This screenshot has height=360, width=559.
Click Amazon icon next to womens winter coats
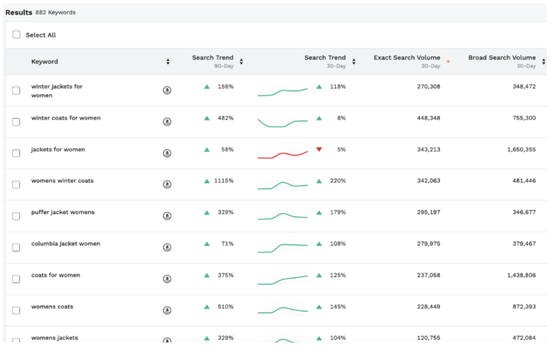point(167,185)
